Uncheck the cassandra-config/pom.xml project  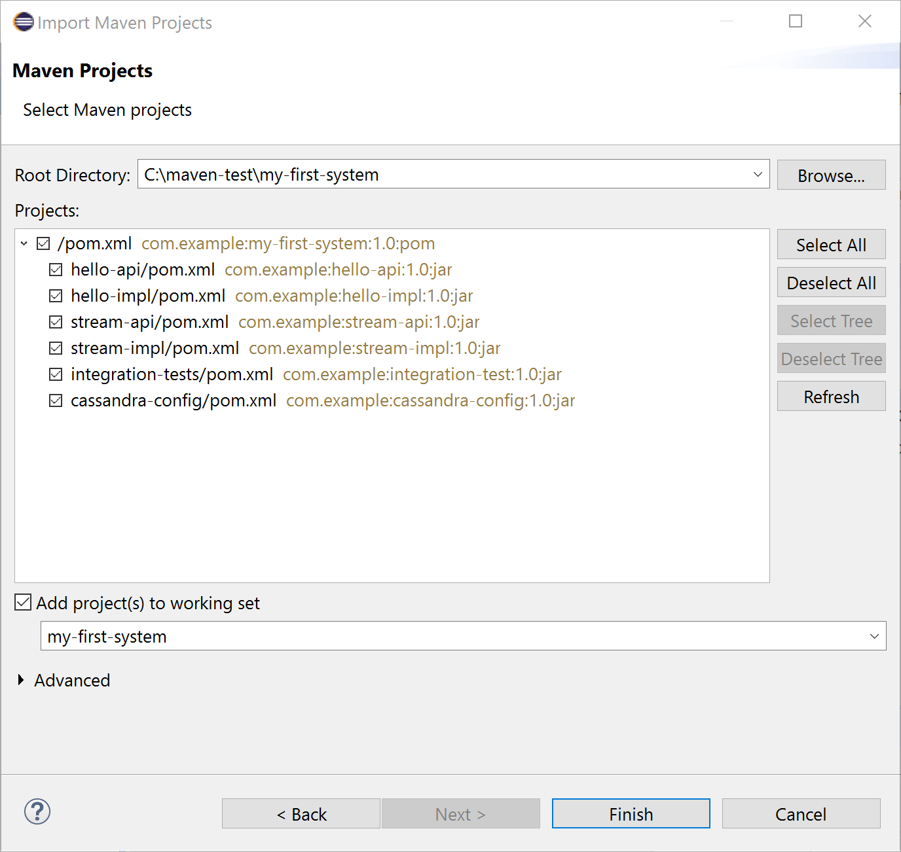[x=56, y=400]
